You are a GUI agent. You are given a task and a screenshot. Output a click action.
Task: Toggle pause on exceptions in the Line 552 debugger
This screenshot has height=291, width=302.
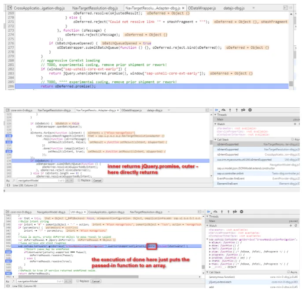pos(242,212)
